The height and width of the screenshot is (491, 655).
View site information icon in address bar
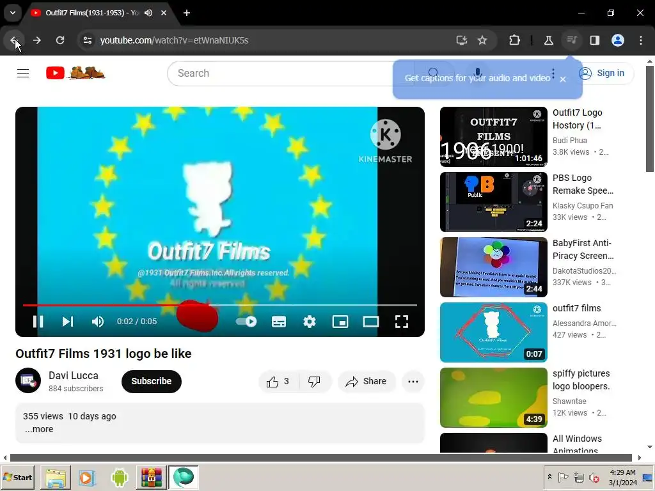coord(88,40)
